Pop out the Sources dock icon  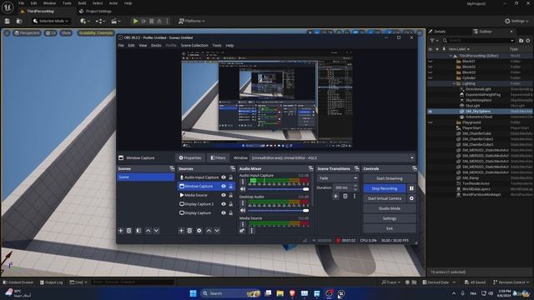tap(233, 168)
